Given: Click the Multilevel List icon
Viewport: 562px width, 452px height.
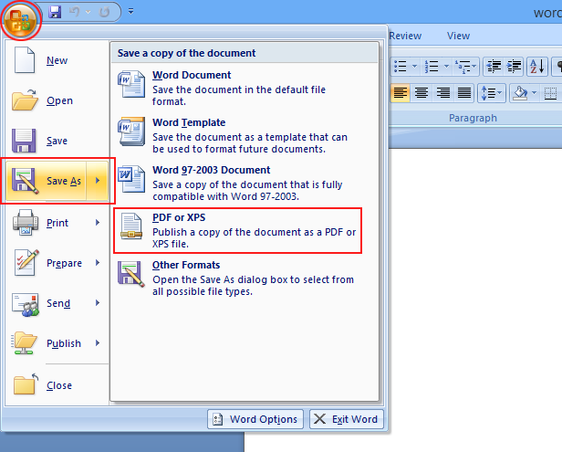Looking at the screenshot, I should click(463, 67).
